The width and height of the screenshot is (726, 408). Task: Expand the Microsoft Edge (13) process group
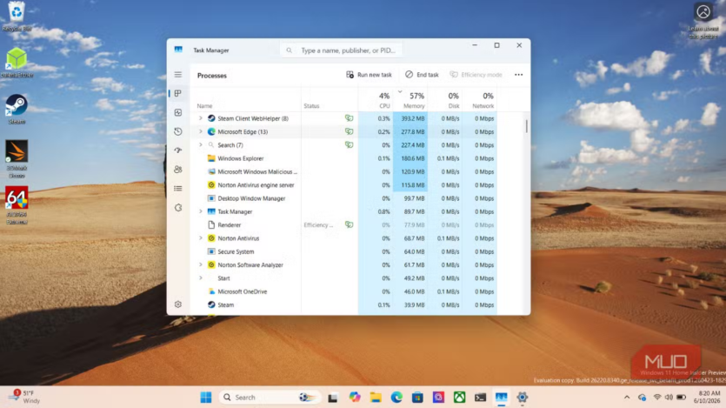[201, 132]
